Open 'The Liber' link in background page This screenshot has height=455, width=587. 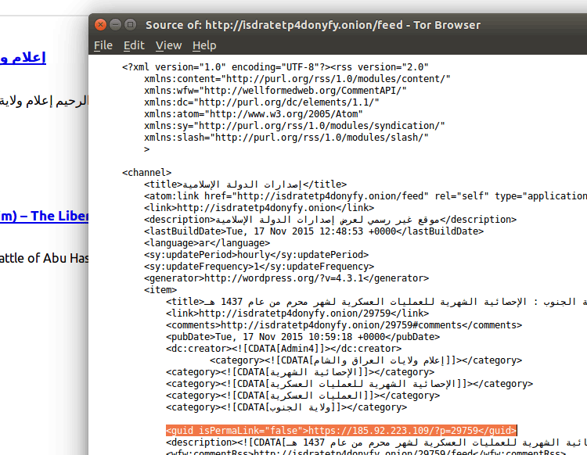click(44, 216)
